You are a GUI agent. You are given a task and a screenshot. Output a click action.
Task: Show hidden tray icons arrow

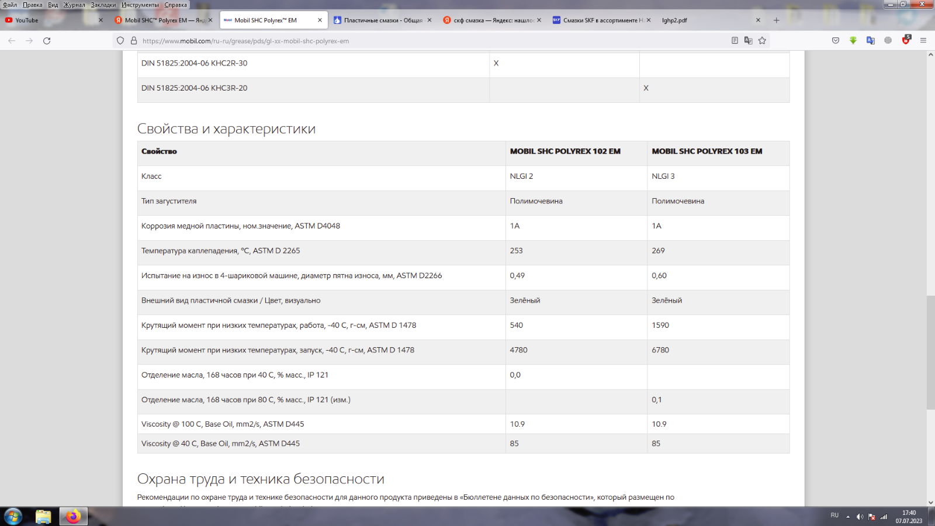[x=848, y=517]
